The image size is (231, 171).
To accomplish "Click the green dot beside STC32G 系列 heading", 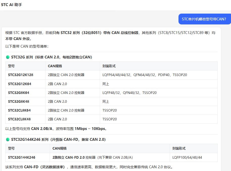I will [8, 57].
